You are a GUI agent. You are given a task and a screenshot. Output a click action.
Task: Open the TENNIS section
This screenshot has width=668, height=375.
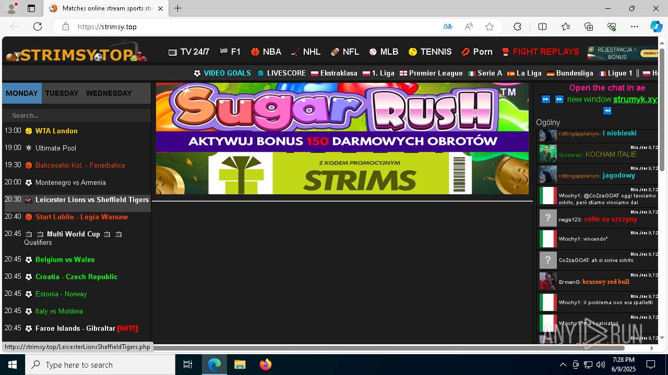tap(430, 52)
